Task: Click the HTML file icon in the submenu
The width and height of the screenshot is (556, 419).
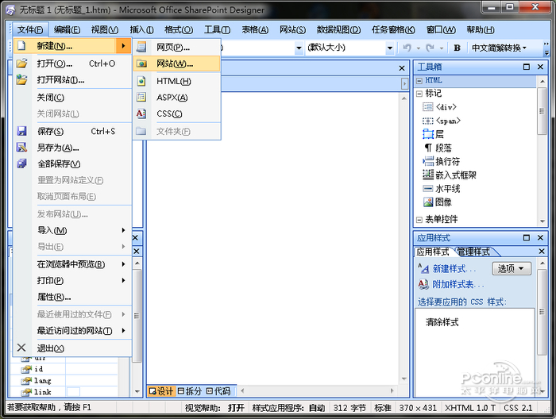Action: [141, 81]
